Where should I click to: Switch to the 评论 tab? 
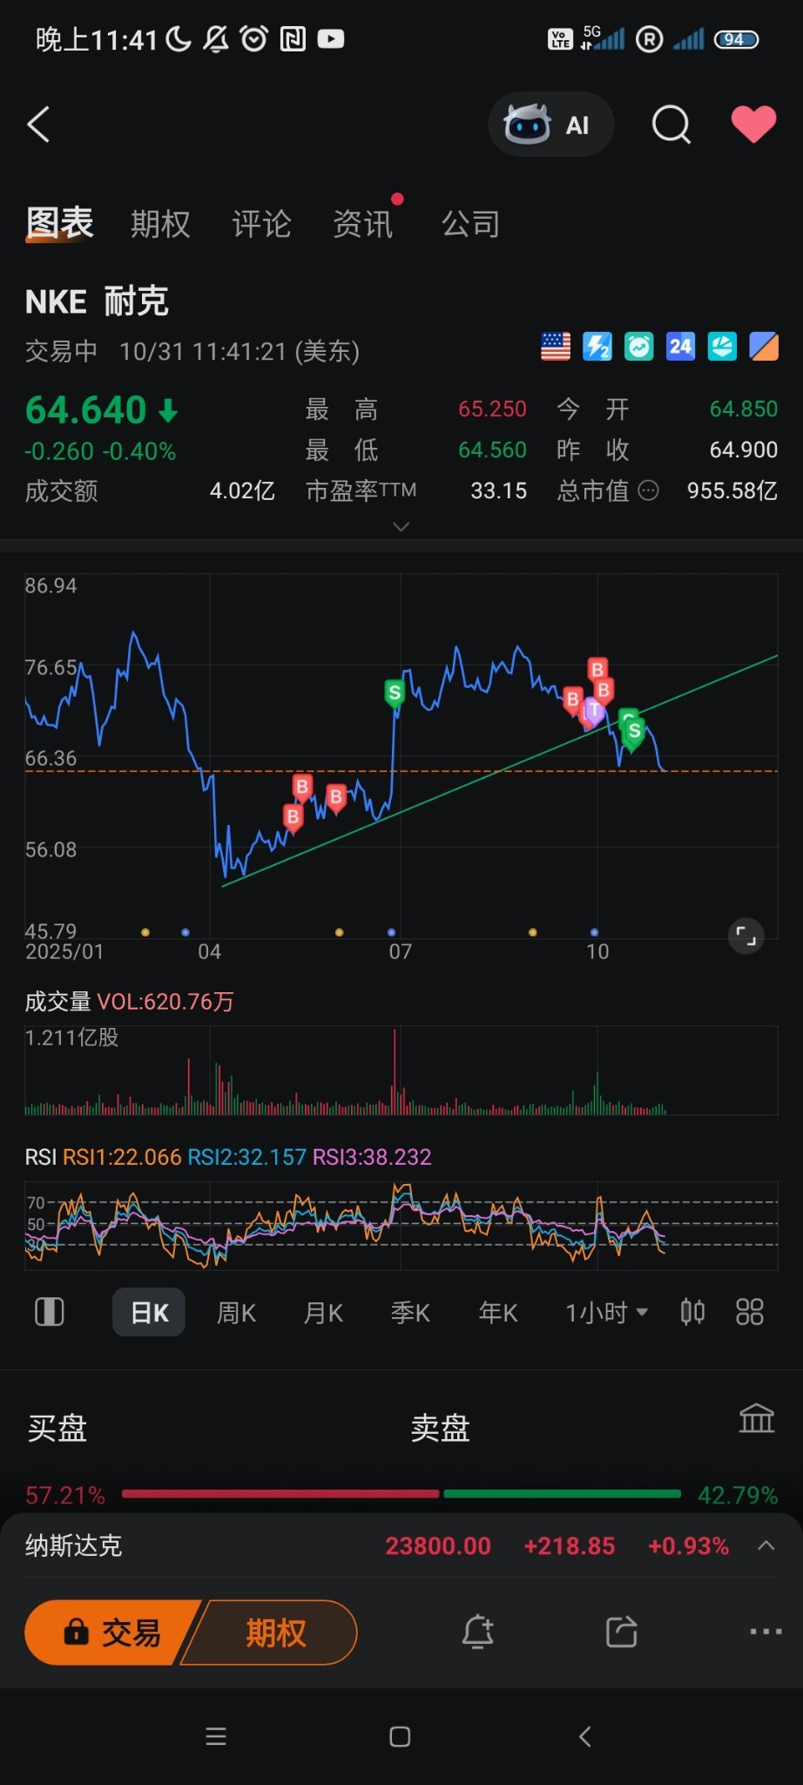point(261,224)
